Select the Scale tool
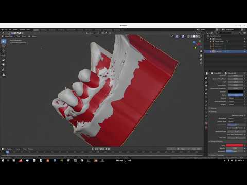The height and width of the screenshot is (185, 247). 4,60
